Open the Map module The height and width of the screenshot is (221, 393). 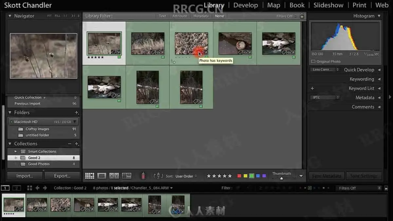273,5
